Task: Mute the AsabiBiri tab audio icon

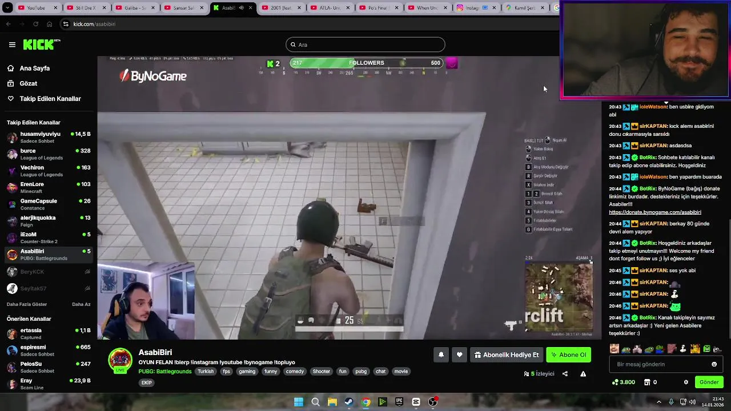Action: click(241, 8)
